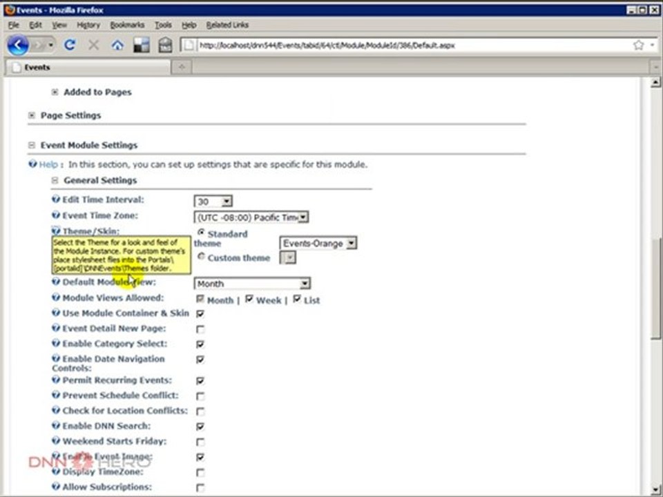663x497 pixels.
Task: Open the Bookmarks menu
Action: click(127, 25)
